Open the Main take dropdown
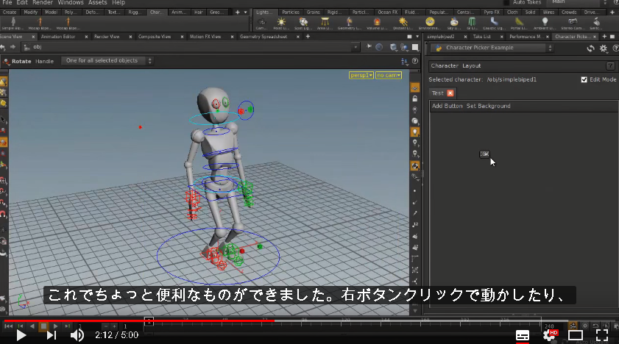Viewport: 619px width, 344px height. tap(579, 2)
